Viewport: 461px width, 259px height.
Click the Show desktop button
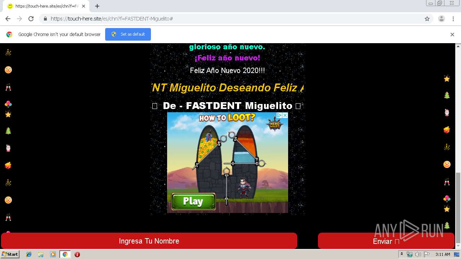[457, 254]
